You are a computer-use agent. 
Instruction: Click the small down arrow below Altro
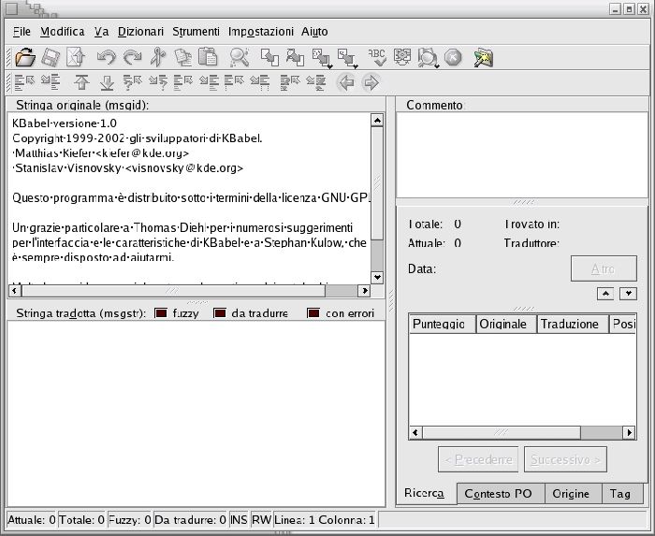[628, 294]
